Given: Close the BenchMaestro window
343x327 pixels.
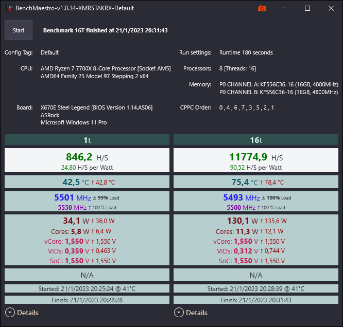Looking at the screenshot, I should tap(331, 8).
